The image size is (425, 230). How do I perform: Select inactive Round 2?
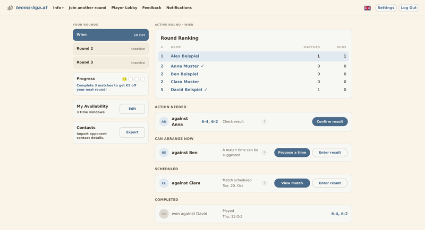tap(110, 49)
